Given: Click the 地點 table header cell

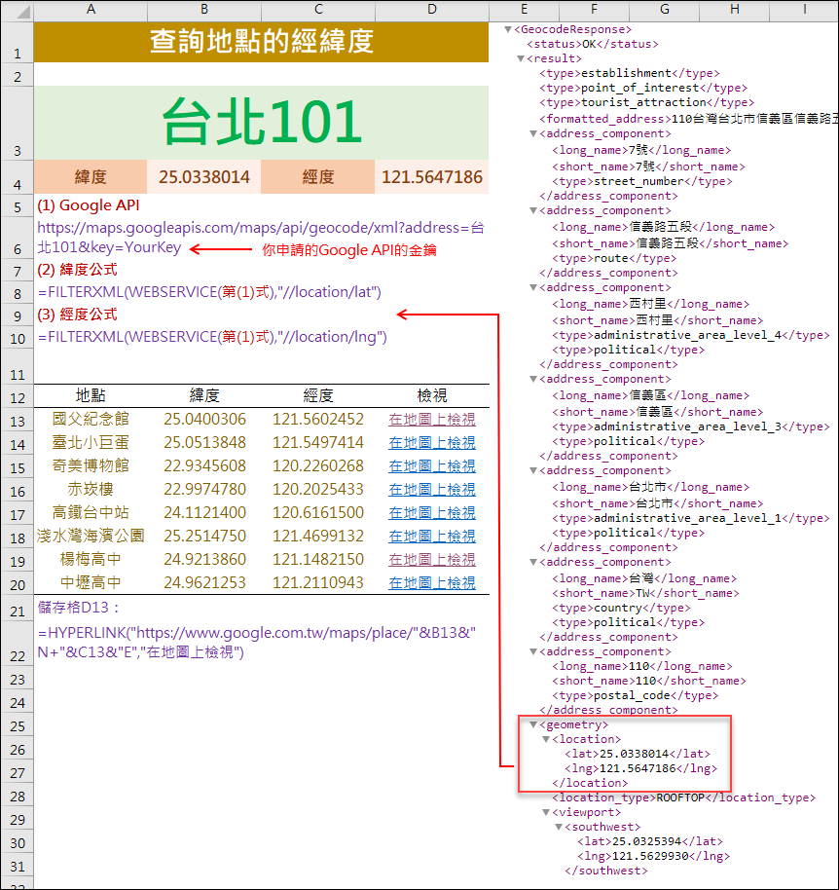Looking at the screenshot, I should pyautogui.click(x=91, y=395).
